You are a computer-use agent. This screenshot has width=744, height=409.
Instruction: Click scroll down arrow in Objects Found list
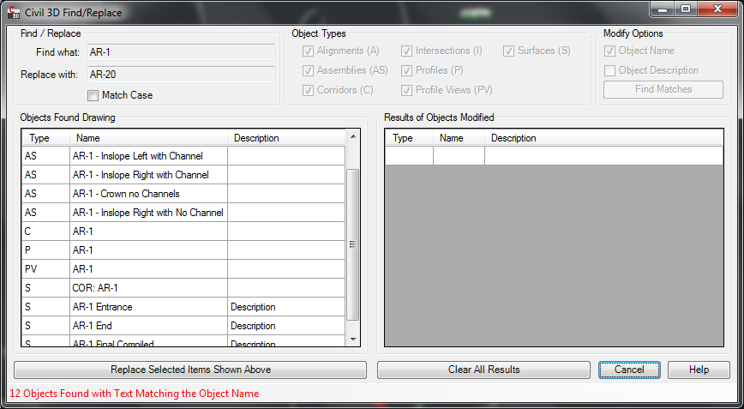(353, 340)
